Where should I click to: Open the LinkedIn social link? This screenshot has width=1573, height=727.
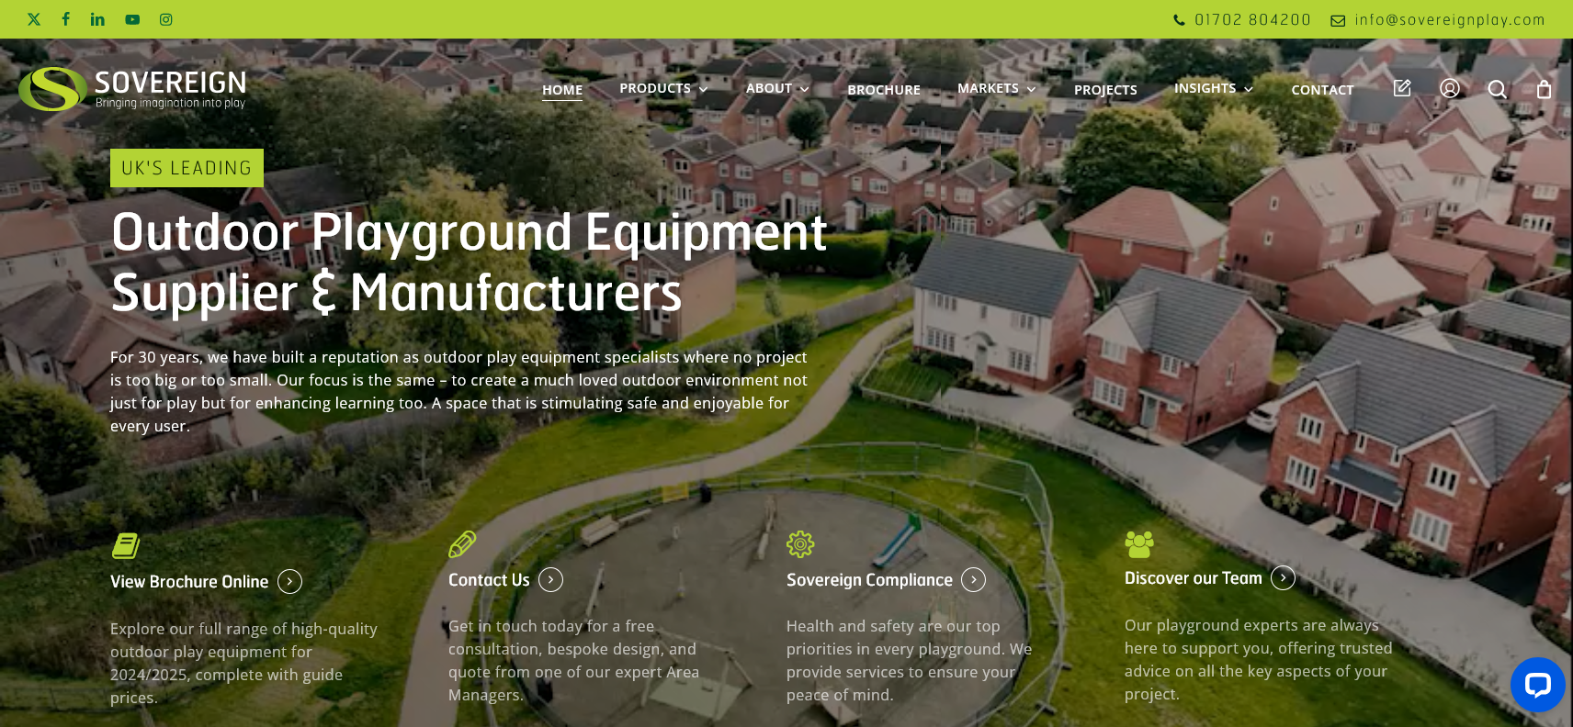(x=97, y=19)
